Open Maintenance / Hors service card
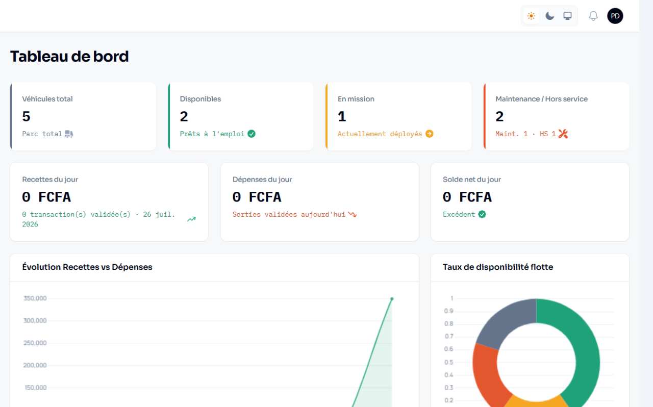The height and width of the screenshot is (407, 653). click(x=557, y=116)
